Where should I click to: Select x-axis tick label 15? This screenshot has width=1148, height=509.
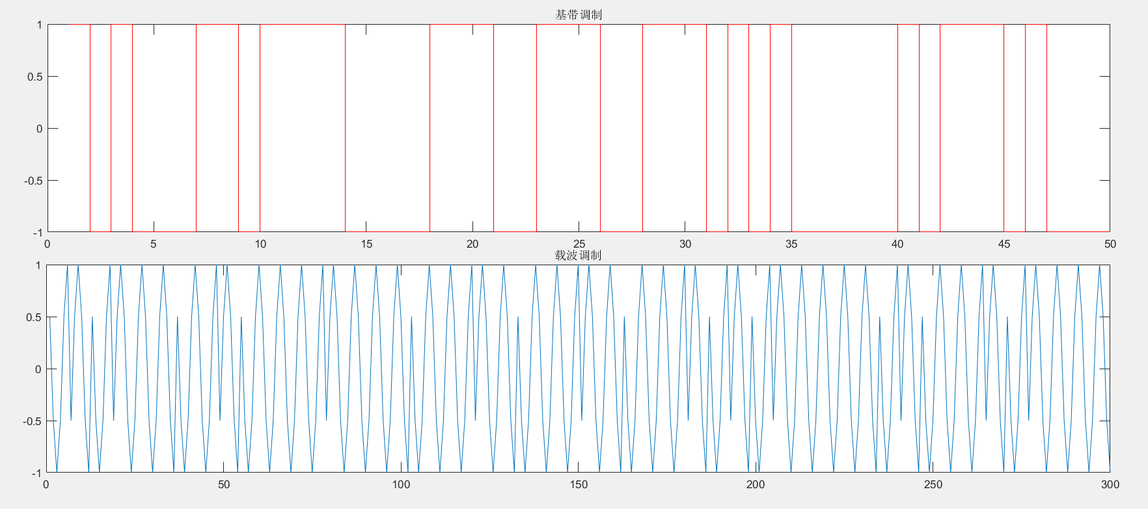(x=366, y=244)
